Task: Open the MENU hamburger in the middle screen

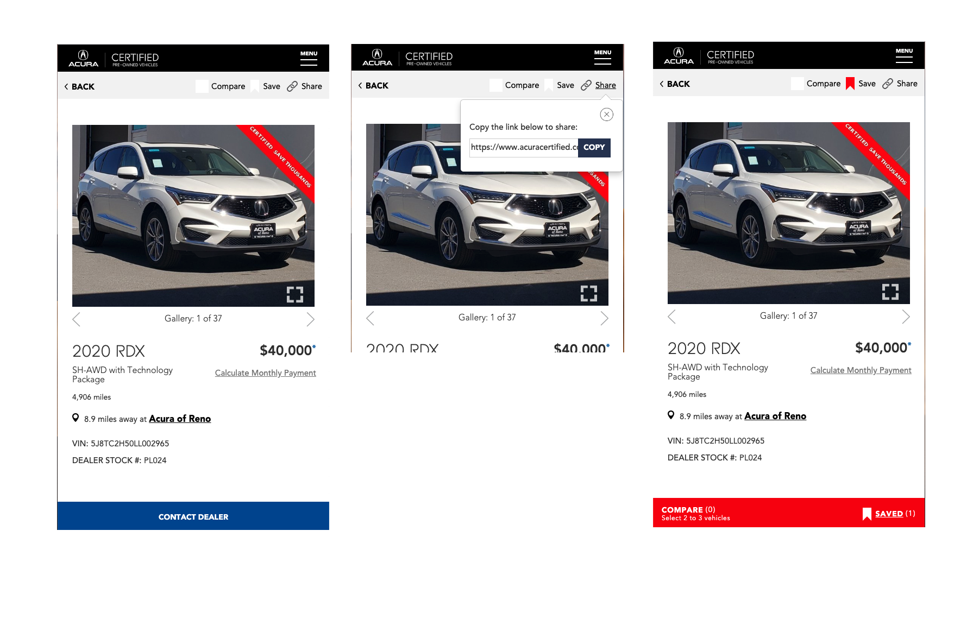Action: click(x=602, y=57)
